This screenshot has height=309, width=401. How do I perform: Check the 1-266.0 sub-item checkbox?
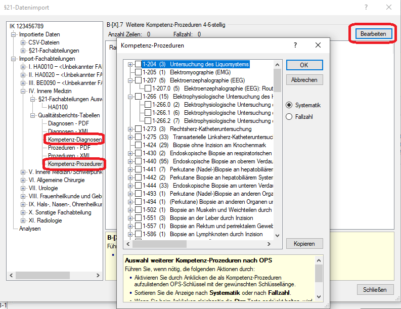click(x=148, y=105)
